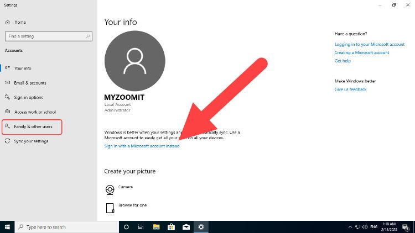Open Creating a Microsoft account help link
Screen dimensions: 415x233
click(x=362, y=52)
